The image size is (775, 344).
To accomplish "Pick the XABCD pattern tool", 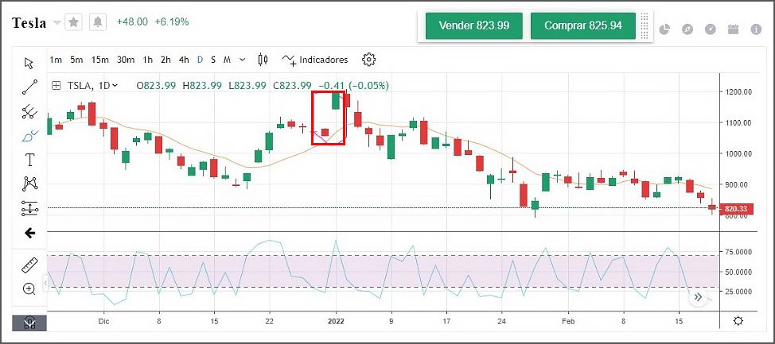I will click(29, 184).
